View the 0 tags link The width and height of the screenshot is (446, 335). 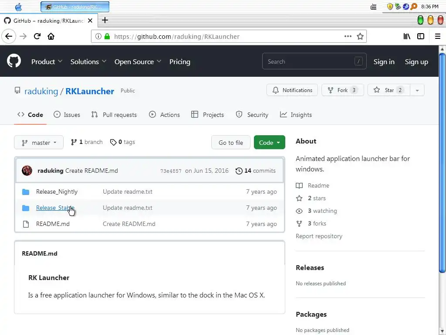tap(122, 142)
